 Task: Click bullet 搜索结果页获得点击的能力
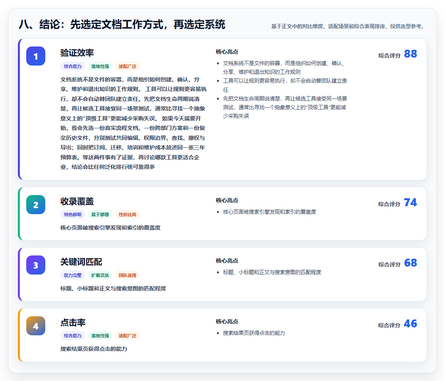coord(254,333)
